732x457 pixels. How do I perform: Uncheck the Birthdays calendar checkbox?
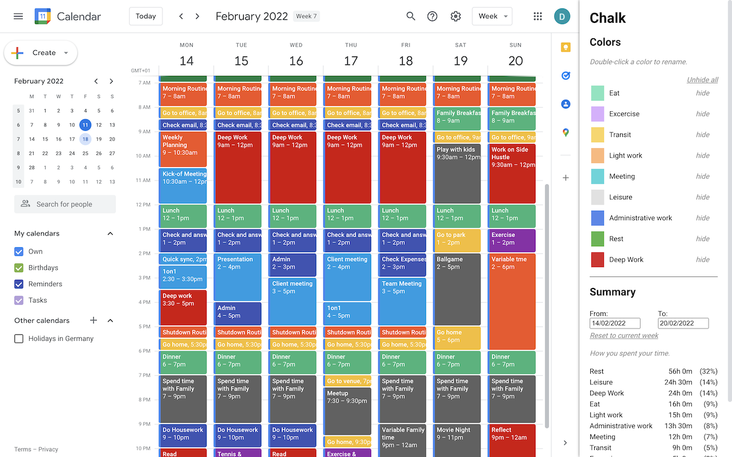19,268
